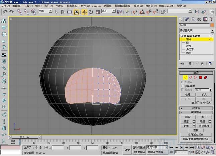Open the Motion panel tab icon
The height and width of the screenshot is (156, 216).
[199, 19]
